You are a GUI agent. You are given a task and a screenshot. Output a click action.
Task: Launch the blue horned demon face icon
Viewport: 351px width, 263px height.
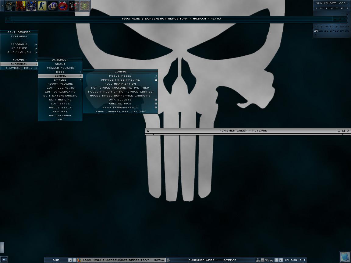31,6
